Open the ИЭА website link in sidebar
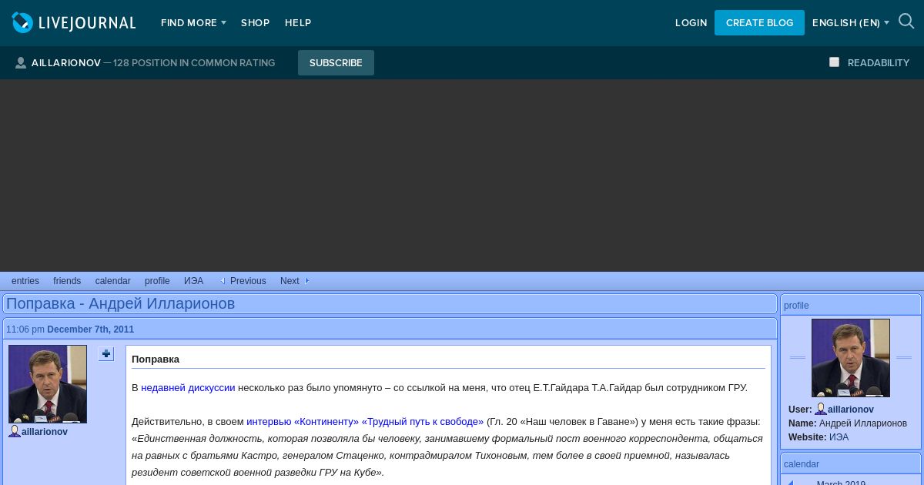The height and width of the screenshot is (485, 924). click(x=839, y=437)
